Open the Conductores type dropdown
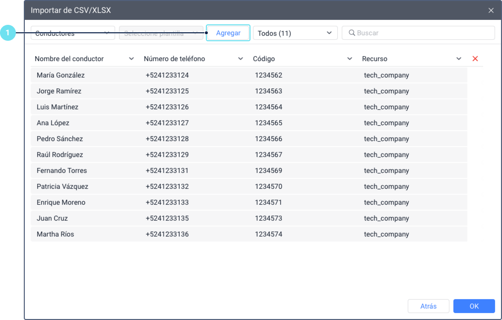 pyautogui.click(x=72, y=33)
